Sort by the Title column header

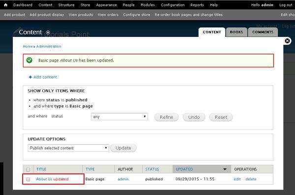41,169
